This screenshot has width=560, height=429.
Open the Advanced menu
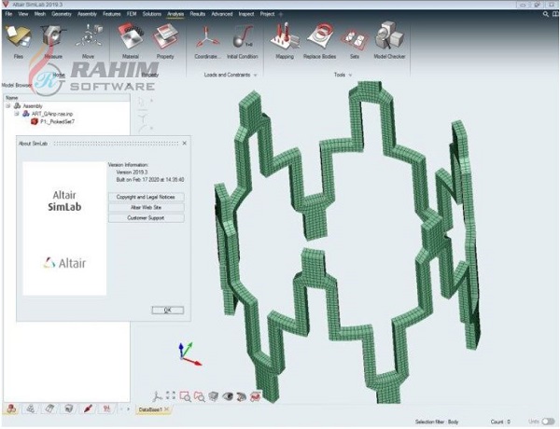[222, 14]
